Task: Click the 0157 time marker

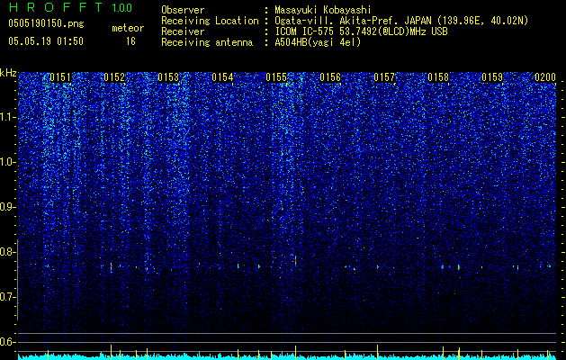Action: (384, 77)
